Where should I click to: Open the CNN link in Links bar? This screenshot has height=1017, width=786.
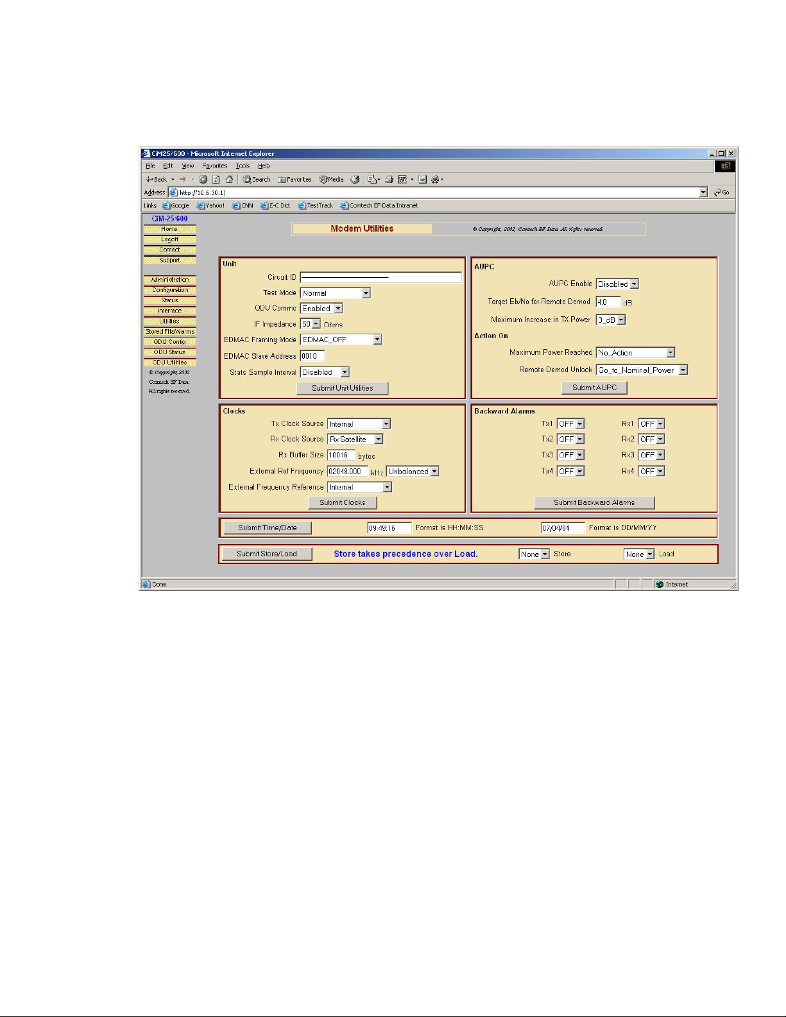(243, 206)
